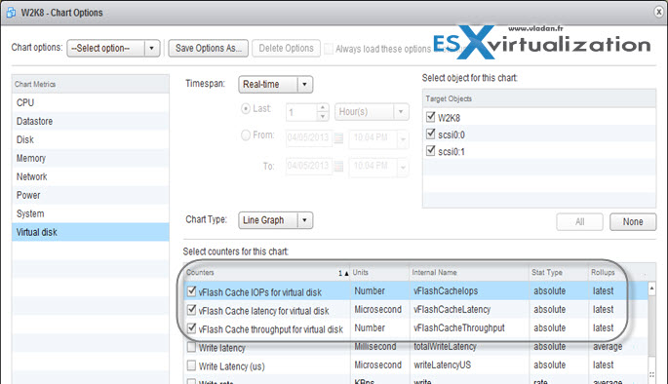Uncheck vFlash Cache throughput counter
The height and width of the screenshot is (384, 668).
[192, 328]
